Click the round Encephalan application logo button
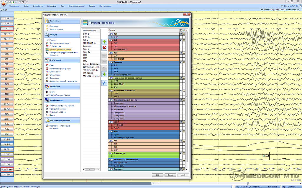Screen dimensions: 302x188 [4, 3]
